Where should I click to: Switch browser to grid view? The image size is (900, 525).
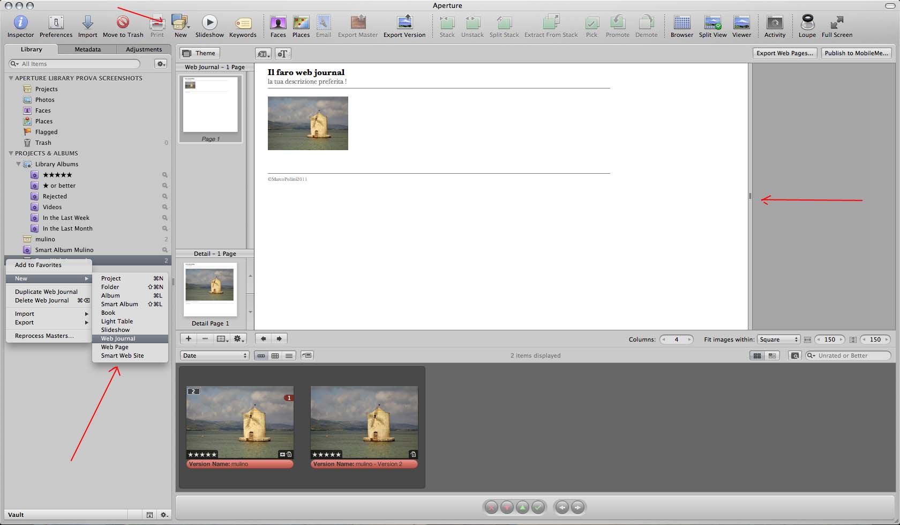coord(275,356)
